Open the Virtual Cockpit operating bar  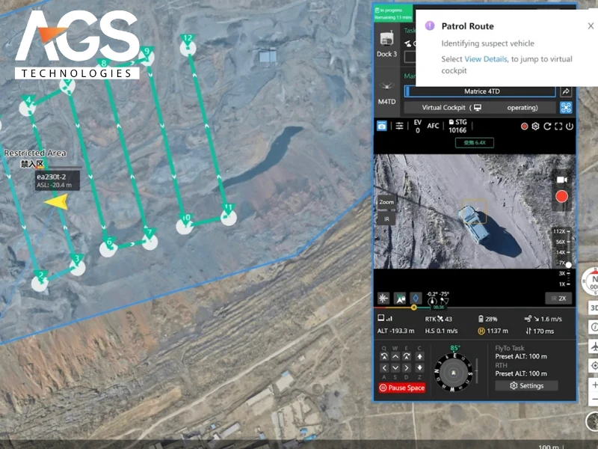tap(480, 108)
